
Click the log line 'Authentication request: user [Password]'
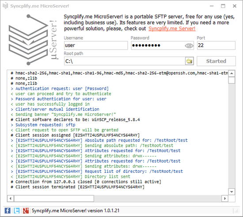(x=60, y=89)
